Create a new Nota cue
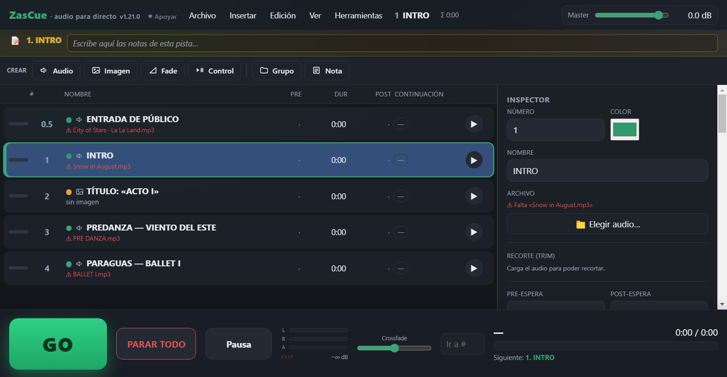The image size is (727, 377). (x=327, y=71)
